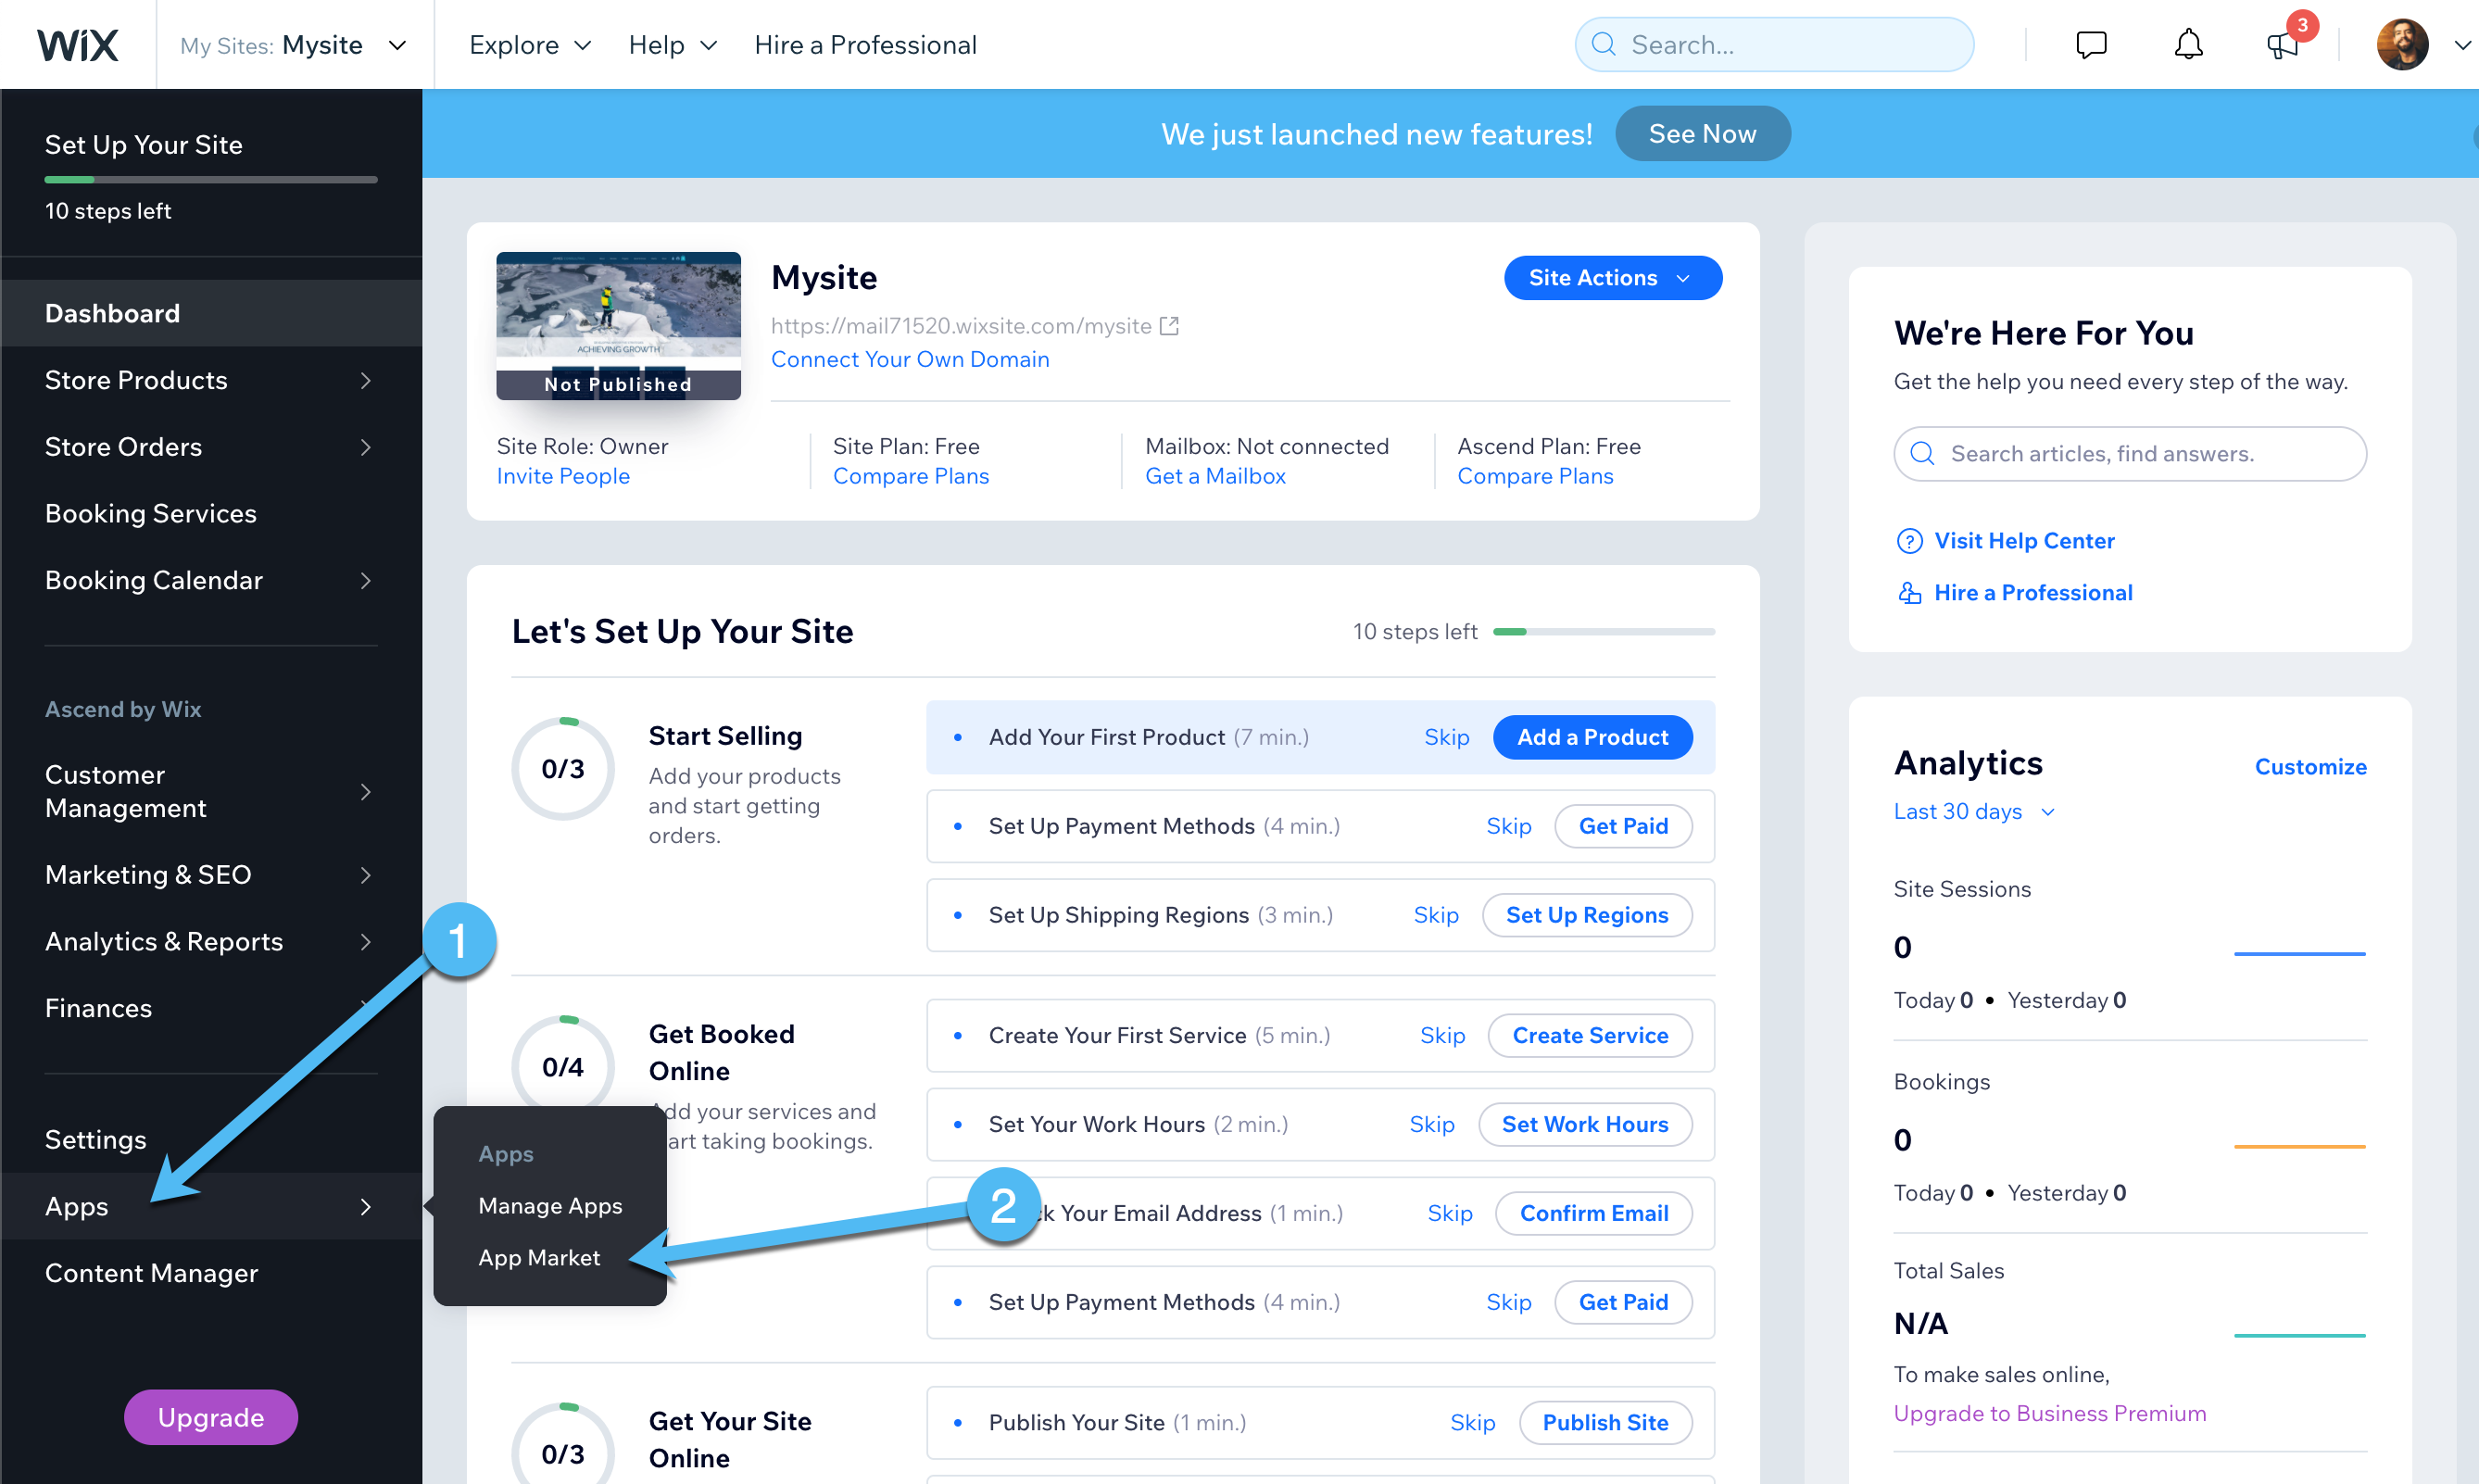Open site URL external link icon
The width and height of the screenshot is (2479, 1484).
pyautogui.click(x=1169, y=326)
